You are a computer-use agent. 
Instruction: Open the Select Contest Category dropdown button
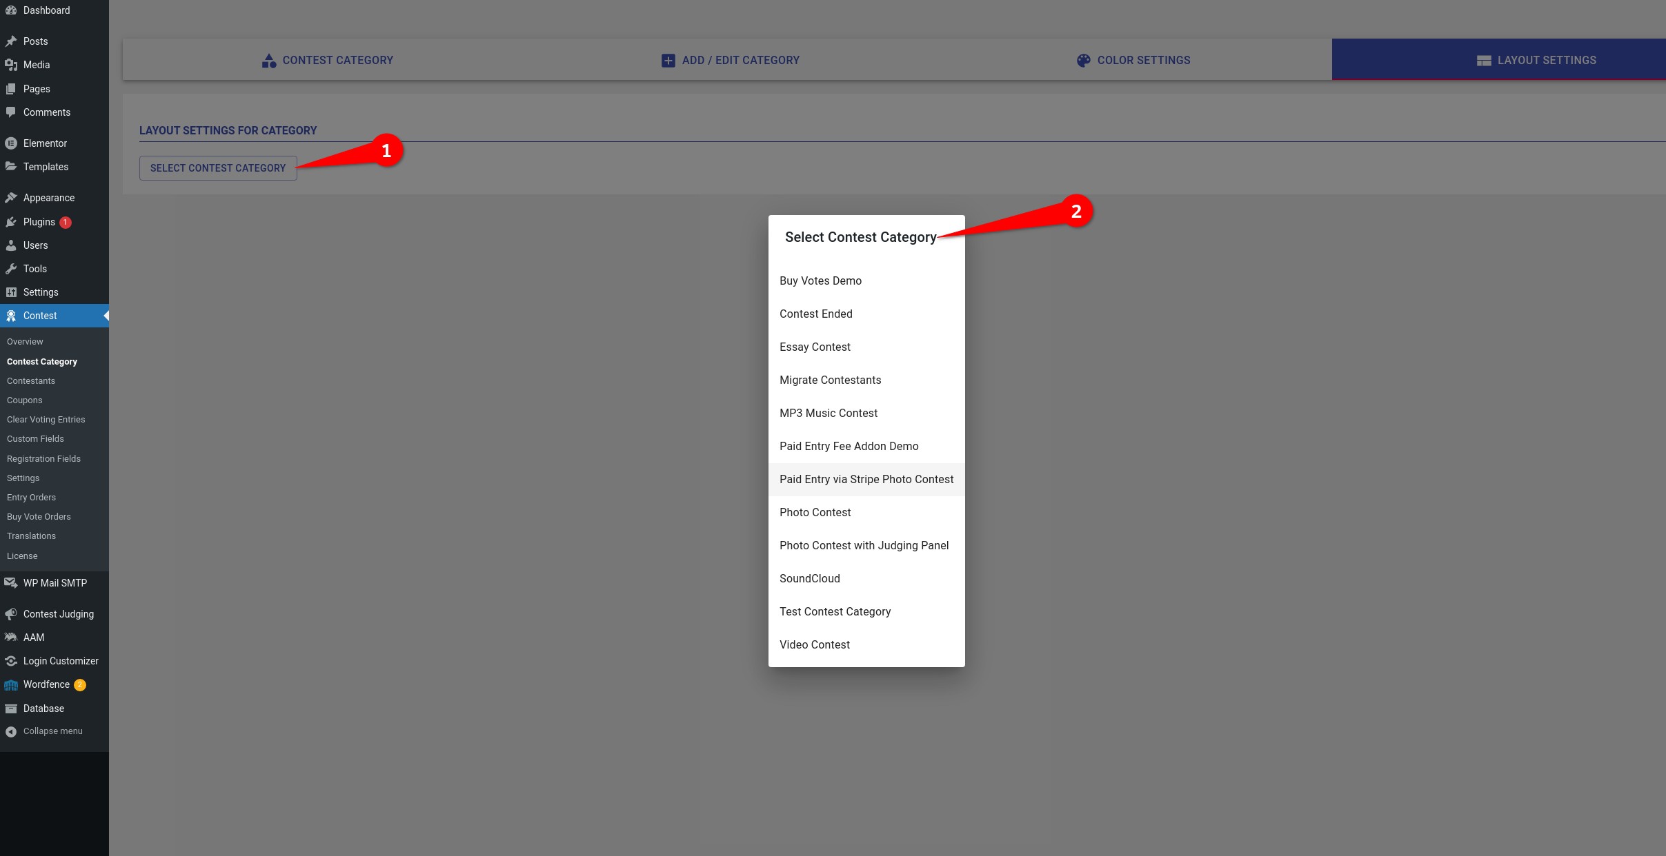point(218,168)
